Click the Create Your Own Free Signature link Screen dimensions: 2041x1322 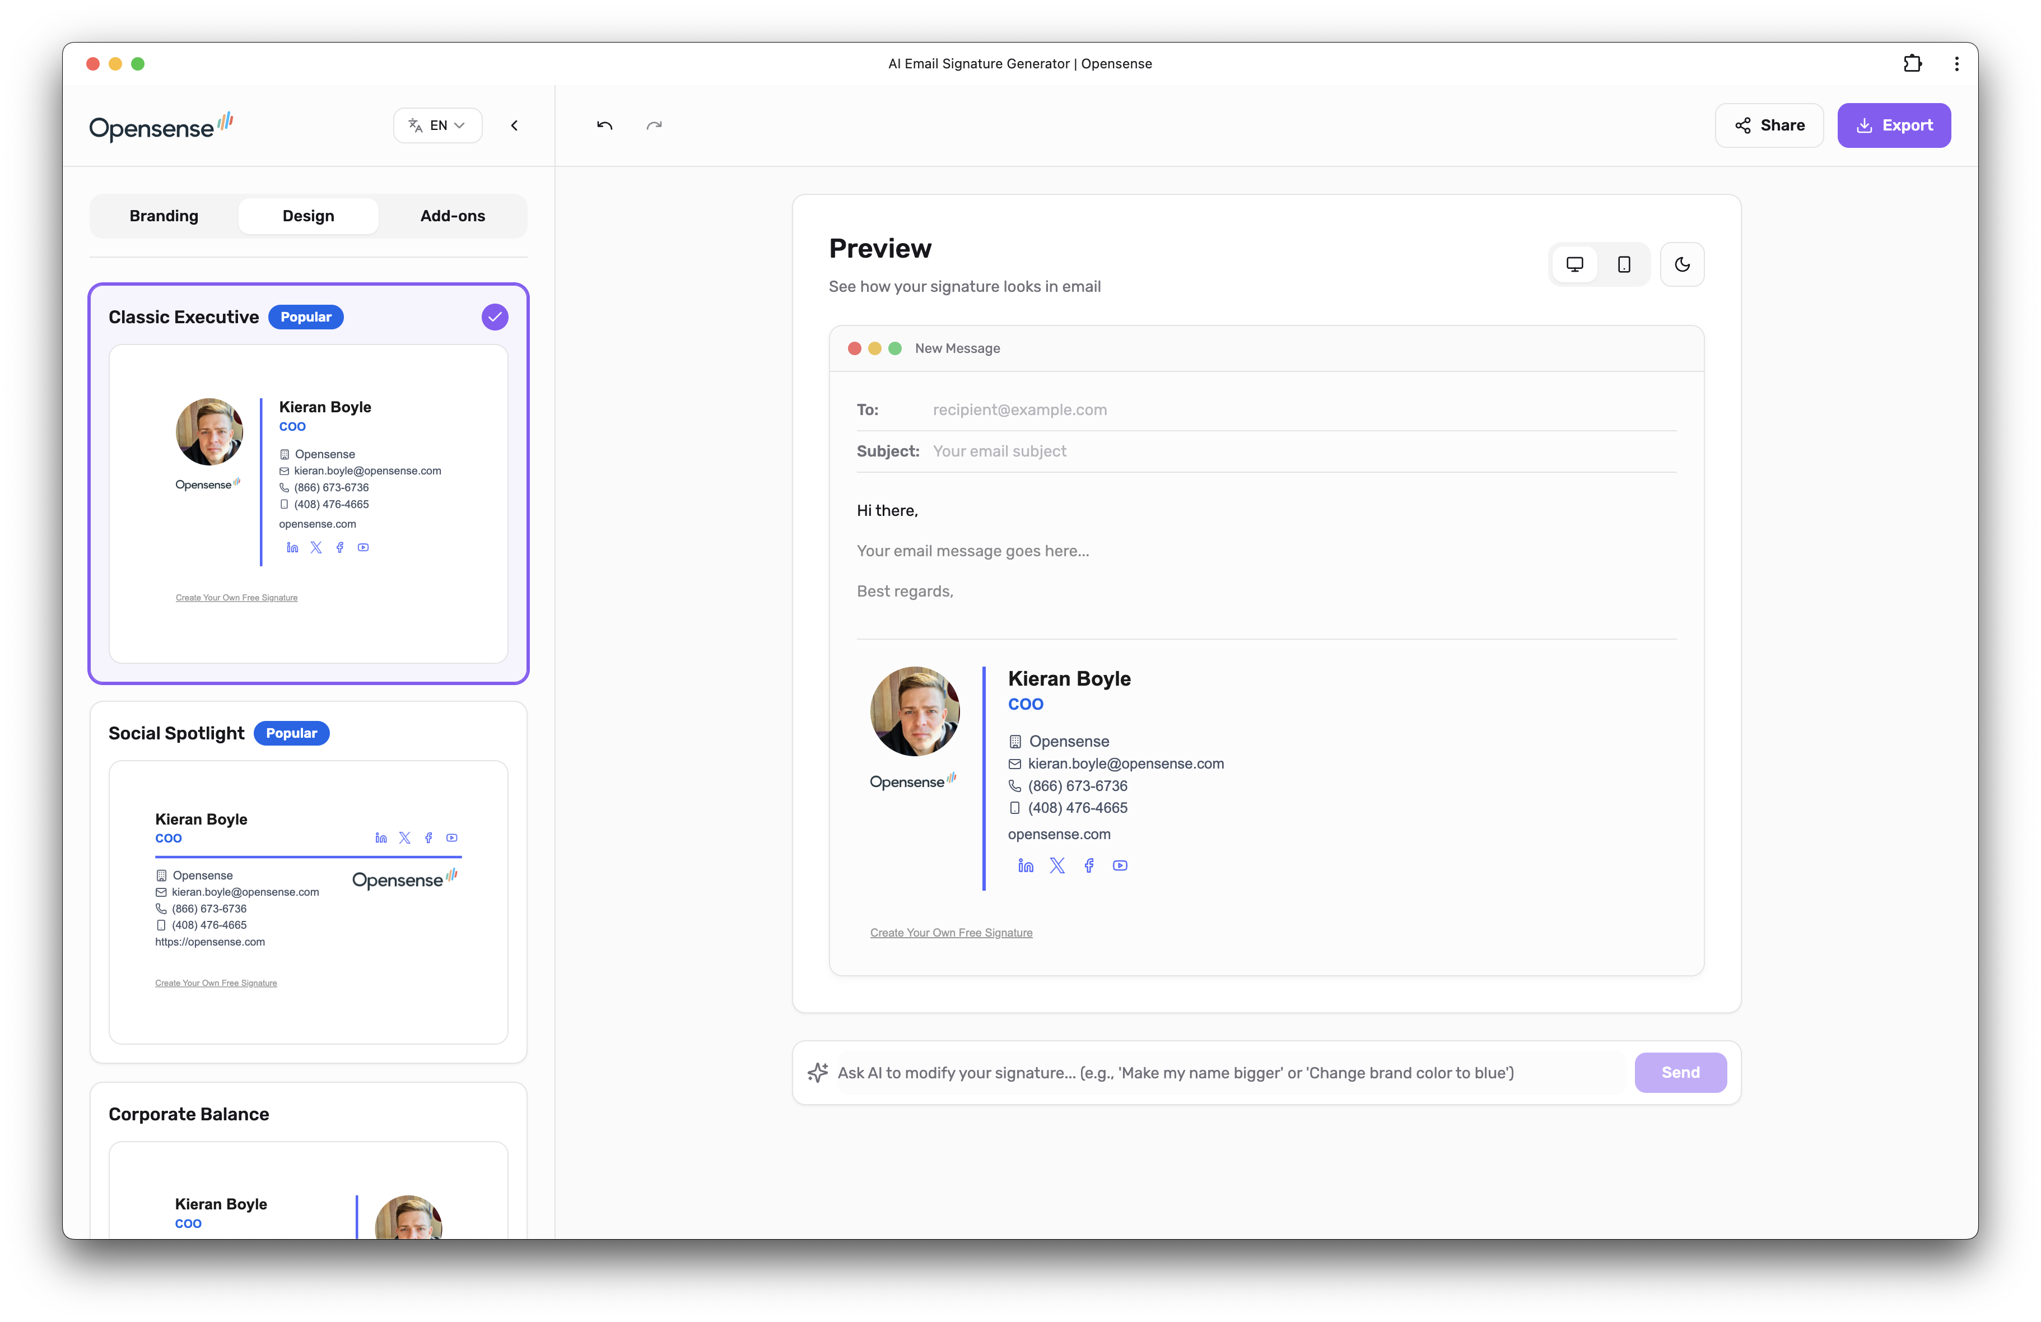[951, 933]
